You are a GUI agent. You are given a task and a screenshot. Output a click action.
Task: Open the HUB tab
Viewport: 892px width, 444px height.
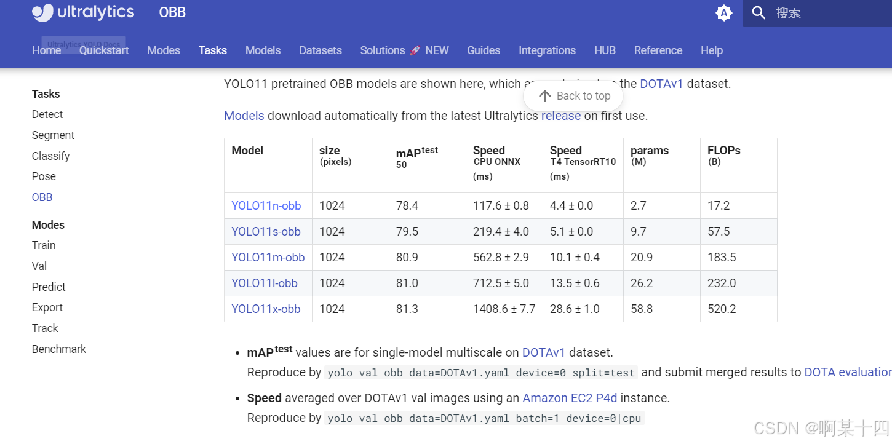605,50
